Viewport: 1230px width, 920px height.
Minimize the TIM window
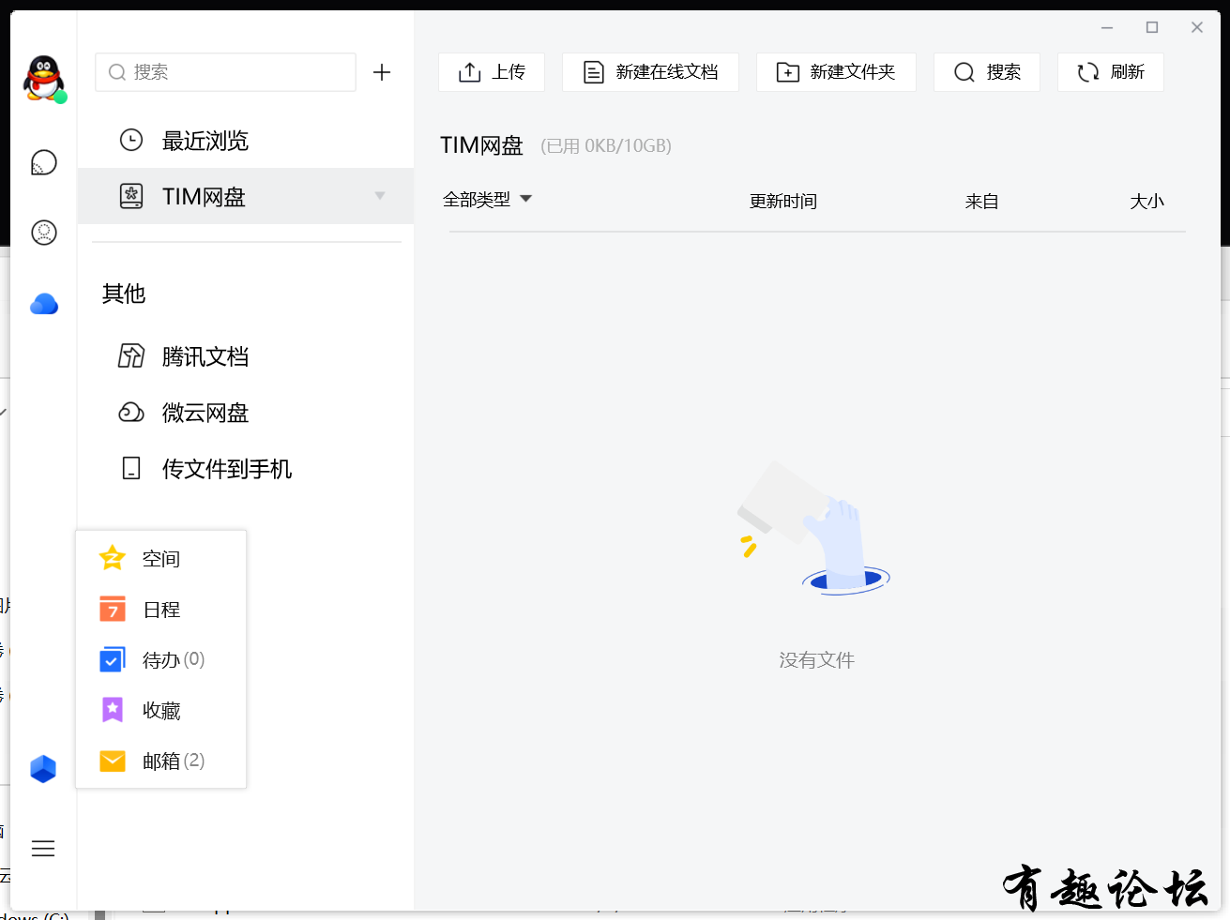pyautogui.click(x=1107, y=27)
